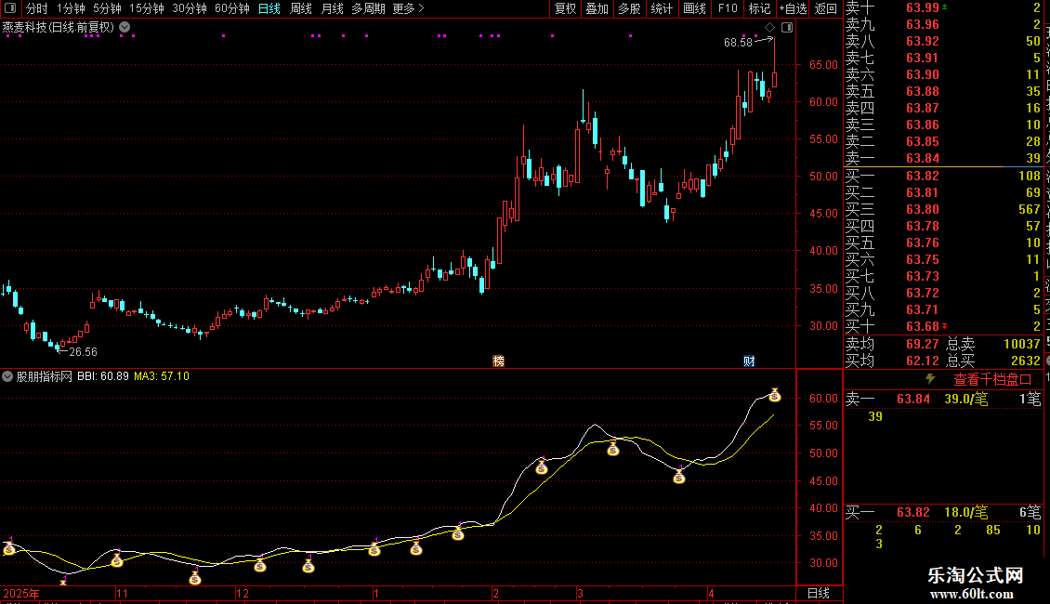Open the 画线 drawing tools

point(694,8)
